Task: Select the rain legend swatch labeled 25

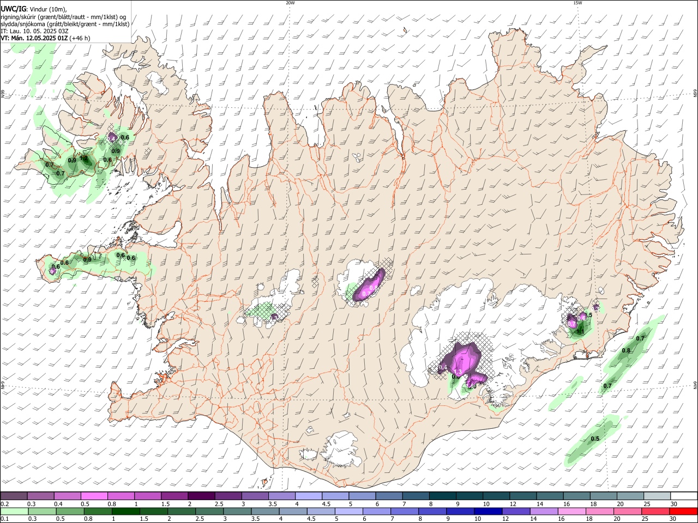Action: pyautogui.click(x=655, y=511)
